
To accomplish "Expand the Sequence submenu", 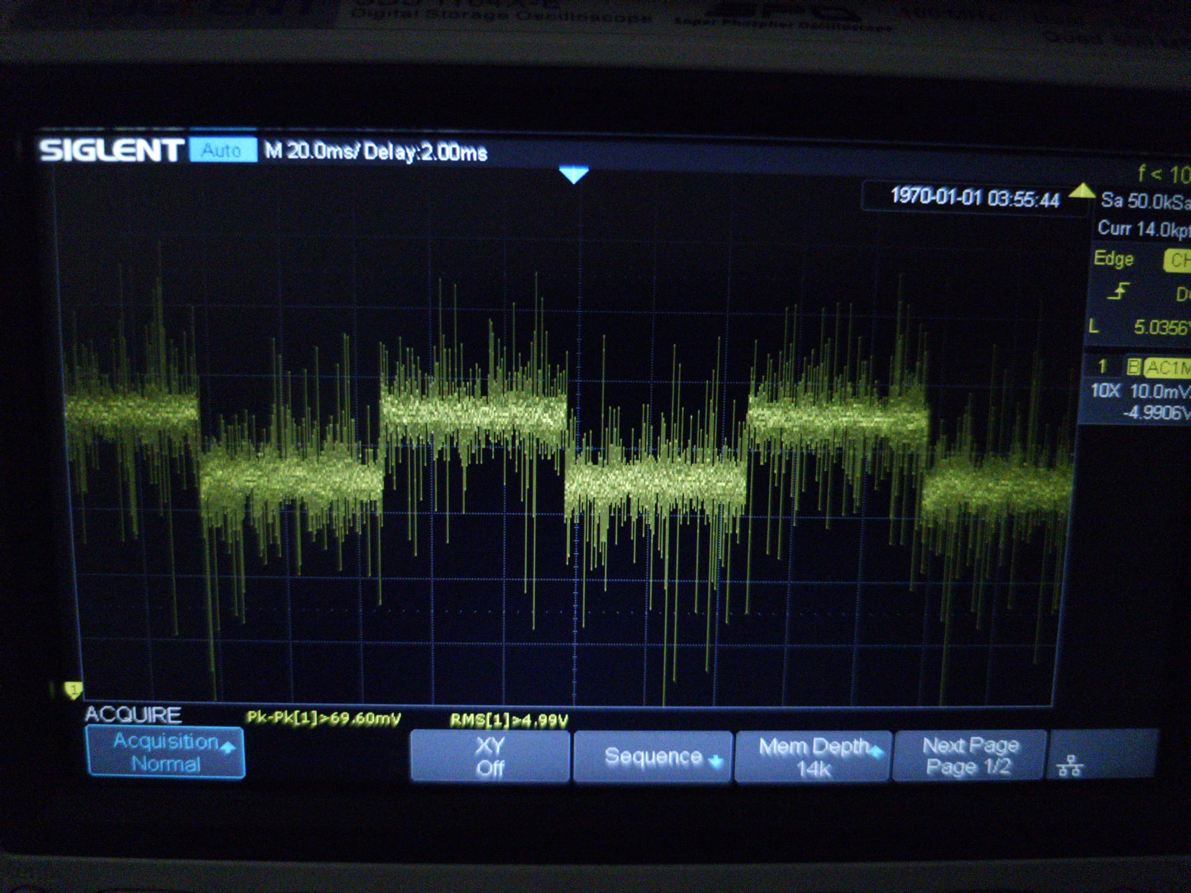I will [653, 756].
